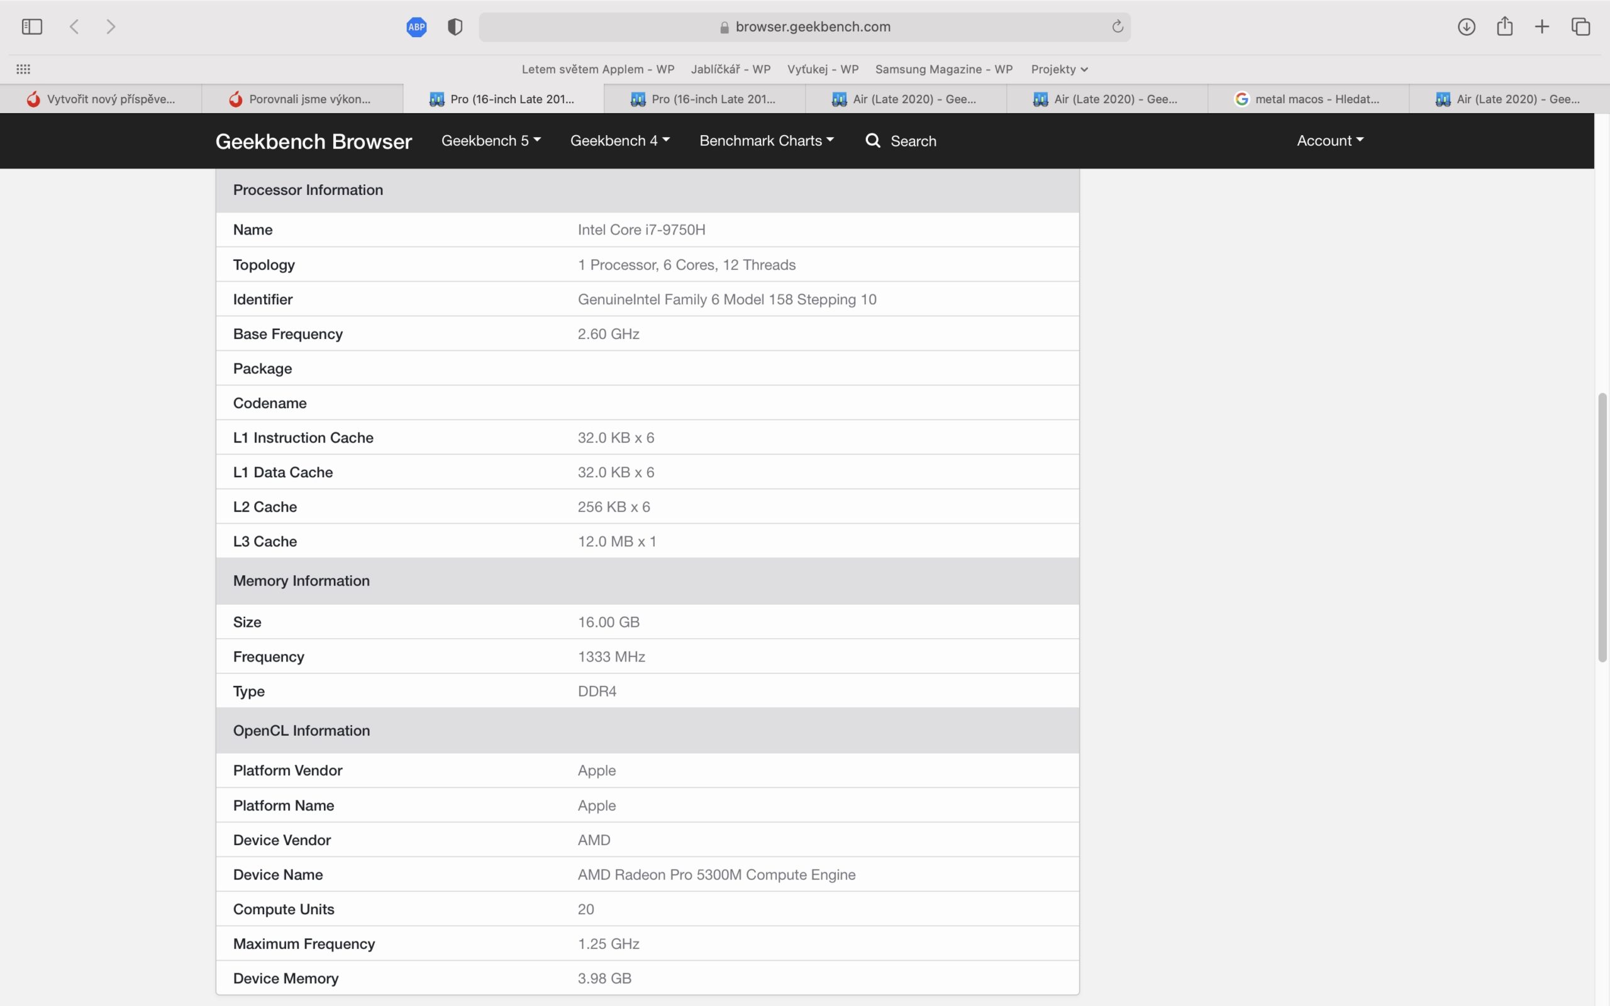The width and height of the screenshot is (1610, 1006).
Task: Open the Geekbench 5 dropdown menu
Action: 491,140
